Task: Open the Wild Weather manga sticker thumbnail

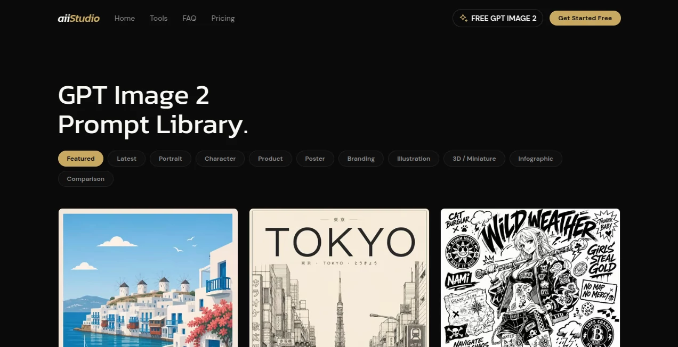Action: click(x=530, y=278)
